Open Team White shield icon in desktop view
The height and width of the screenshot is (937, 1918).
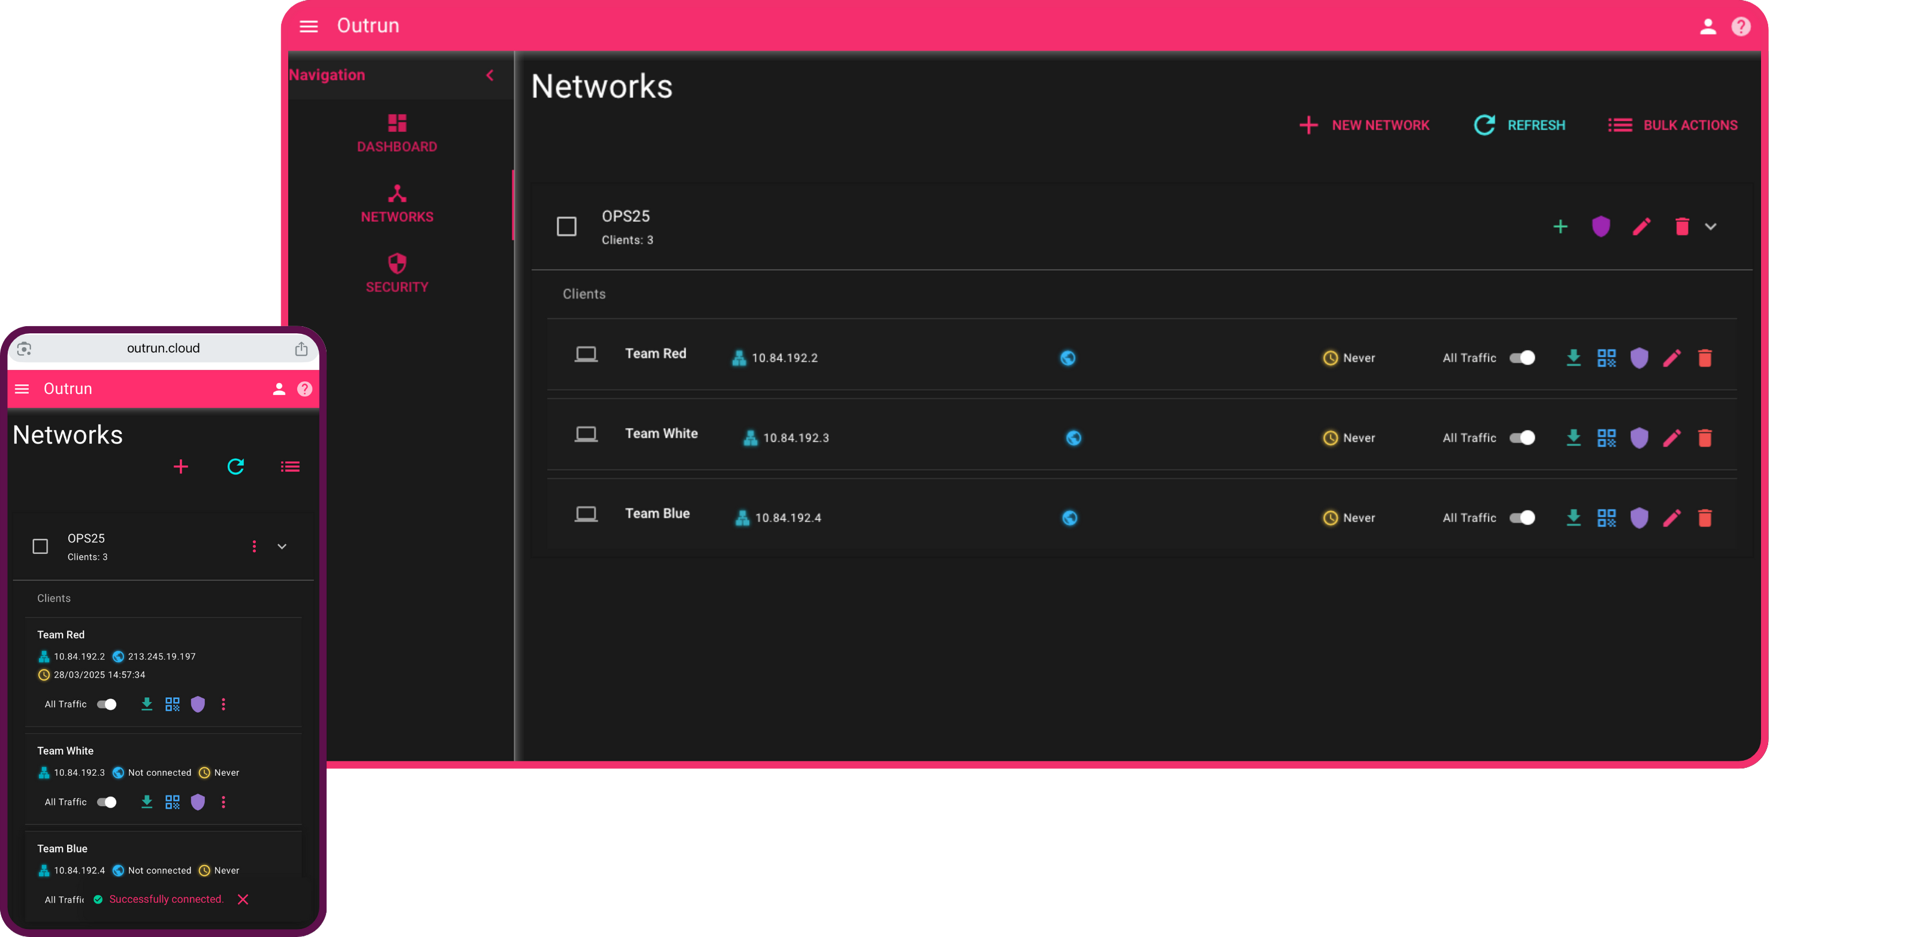[x=1639, y=437]
